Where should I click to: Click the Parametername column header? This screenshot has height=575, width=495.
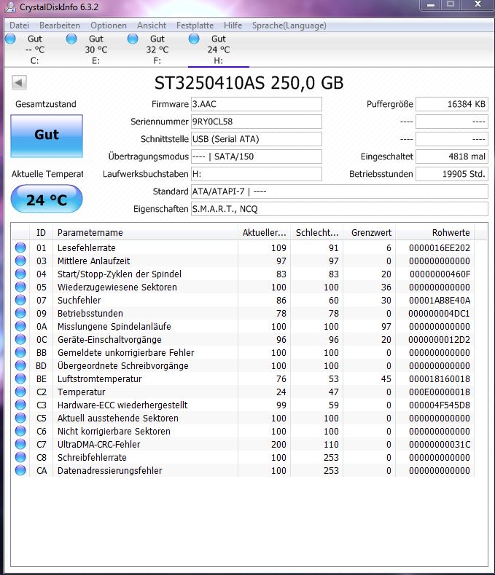(x=145, y=232)
